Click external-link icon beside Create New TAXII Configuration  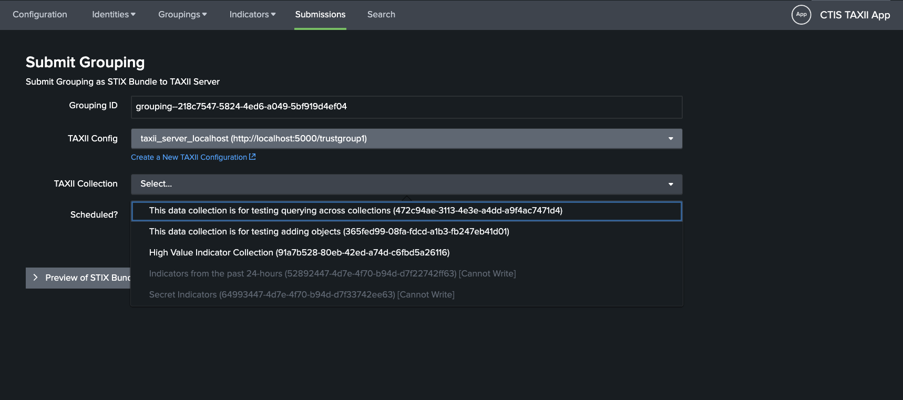click(252, 157)
